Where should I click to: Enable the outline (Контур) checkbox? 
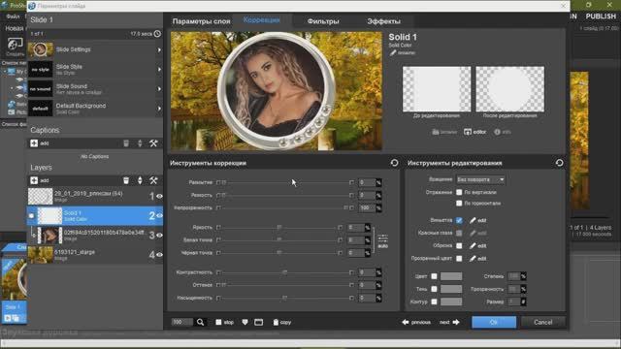coord(434,301)
